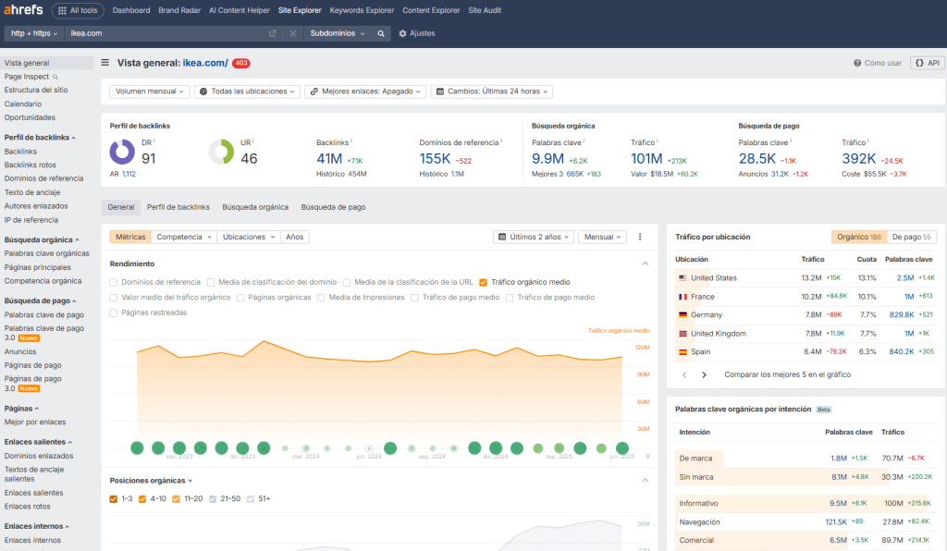Toggle the 21–50 positions checkbox
This screenshot has width=947, height=551.
click(x=213, y=499)
